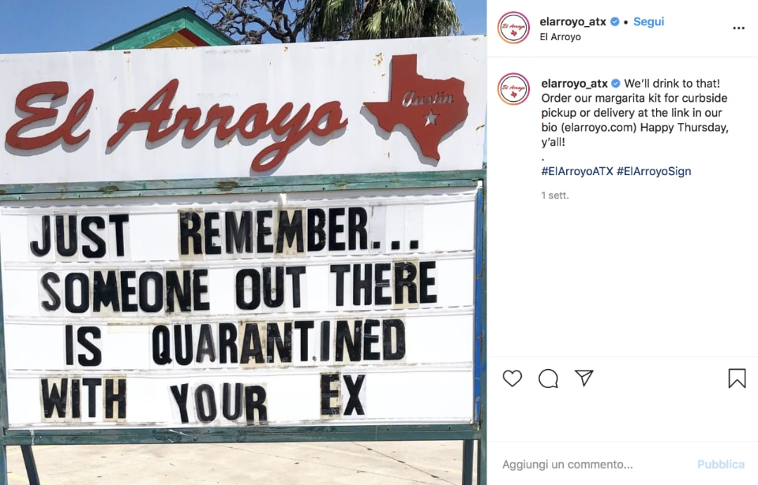Open more options three-dot menu

[738, 28]
